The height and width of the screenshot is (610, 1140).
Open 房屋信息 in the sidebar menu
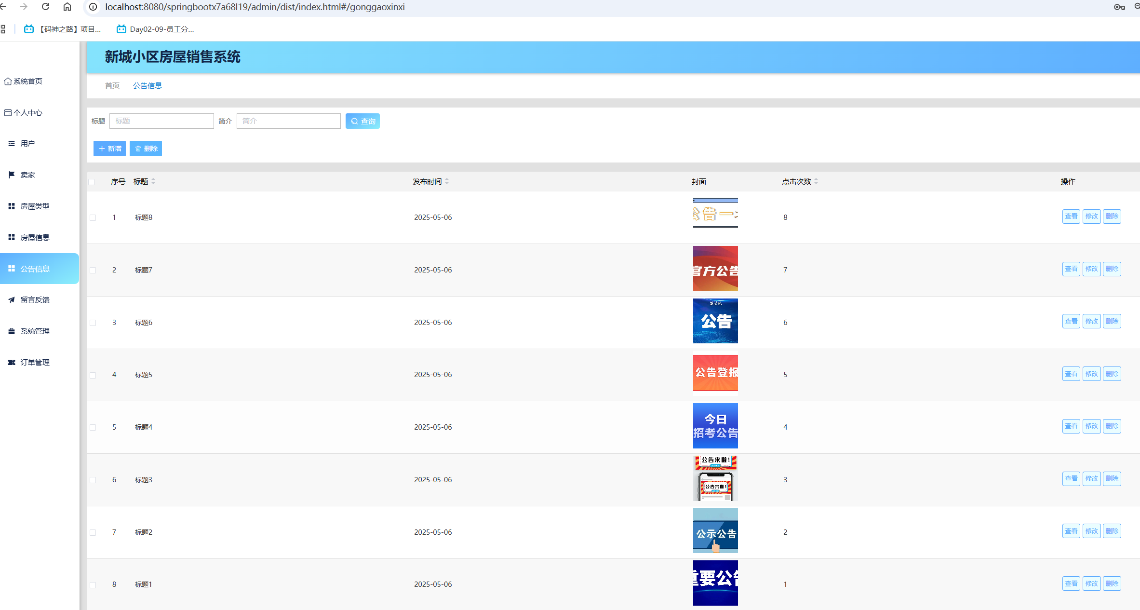click(x=35, y=238)
